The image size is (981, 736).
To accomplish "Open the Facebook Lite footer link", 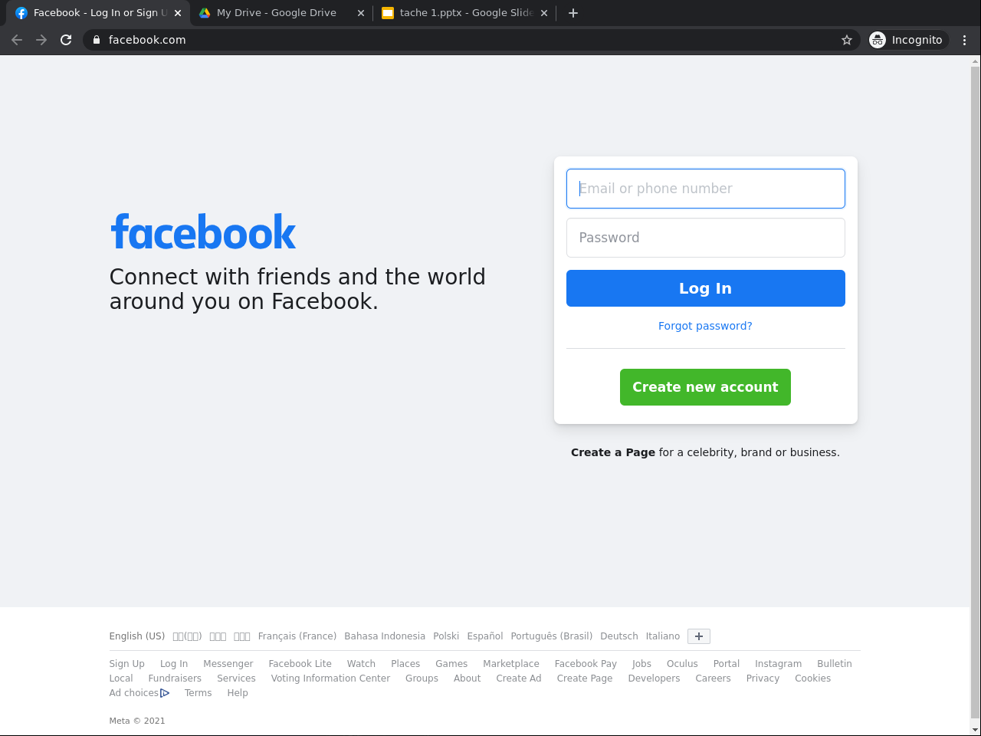I will tap(300, 664).
